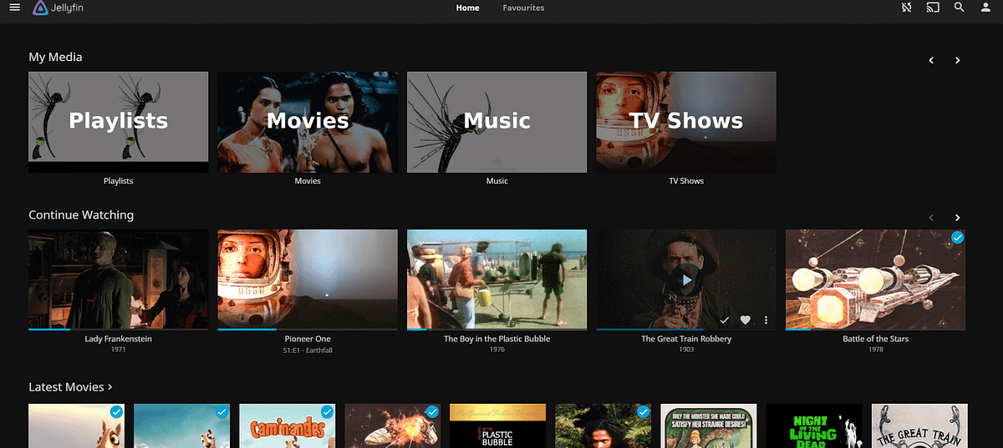This screenshot has height=448, width=1003.
Task: Click Battle of the Stars title link
Action: tap(875, 340)
